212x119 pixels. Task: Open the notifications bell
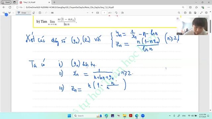click(208, 116)
